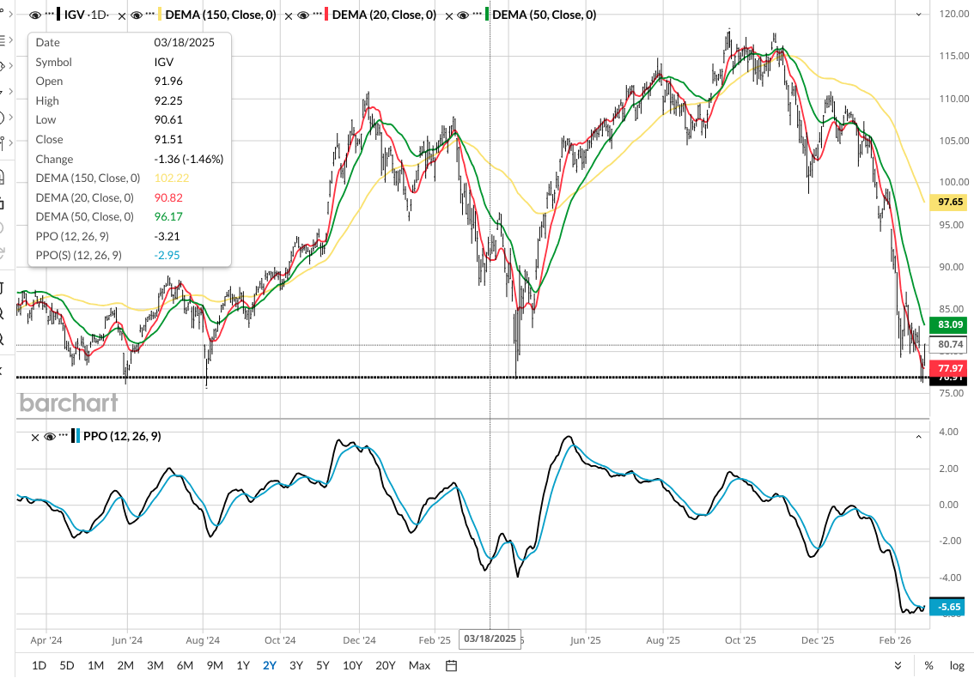Click the High value 92.25 in tooltip

coord(168,101)
